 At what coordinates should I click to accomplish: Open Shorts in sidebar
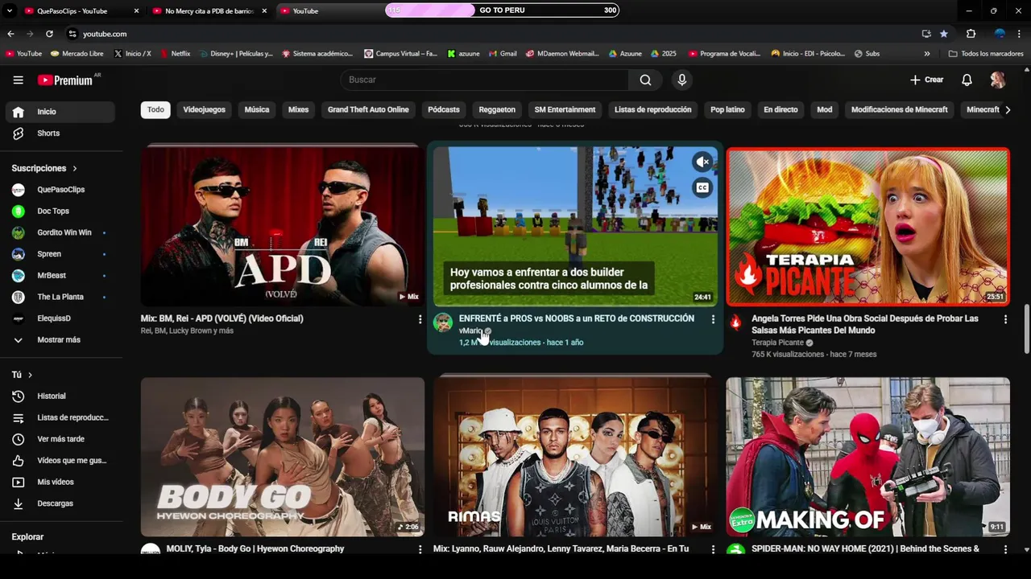[60, 133]
